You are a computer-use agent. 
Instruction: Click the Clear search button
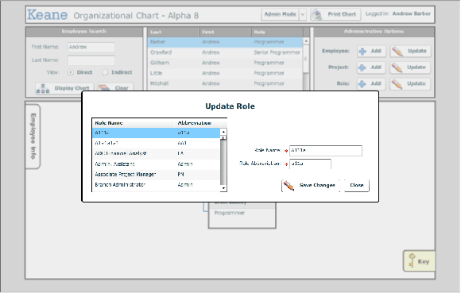pos(115,88)
